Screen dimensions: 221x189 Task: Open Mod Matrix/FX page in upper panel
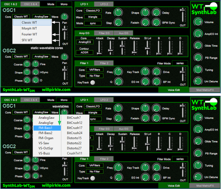click(205, 90)
